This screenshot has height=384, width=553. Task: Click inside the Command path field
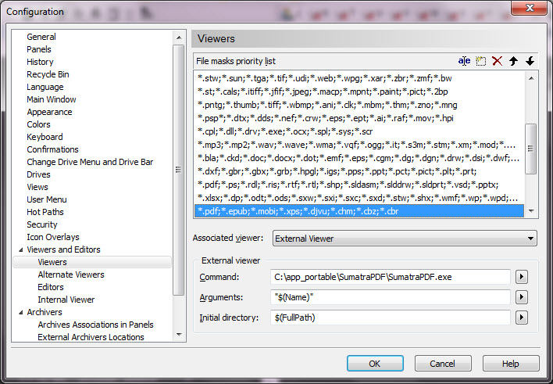coord(389,277)
